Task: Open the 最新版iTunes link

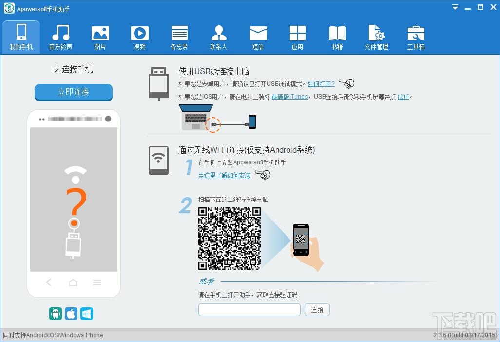Action: point(289,97)
